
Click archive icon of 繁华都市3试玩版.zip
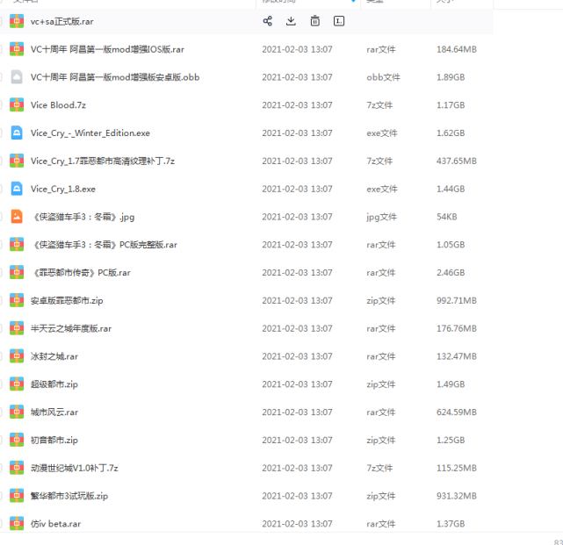[x=17, y=496]
